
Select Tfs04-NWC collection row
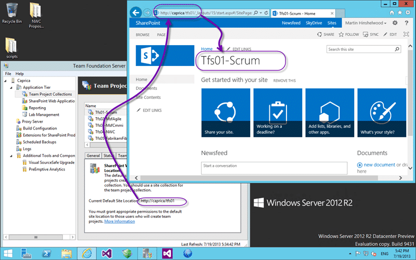pyautogui.click(x=105, y=132)
